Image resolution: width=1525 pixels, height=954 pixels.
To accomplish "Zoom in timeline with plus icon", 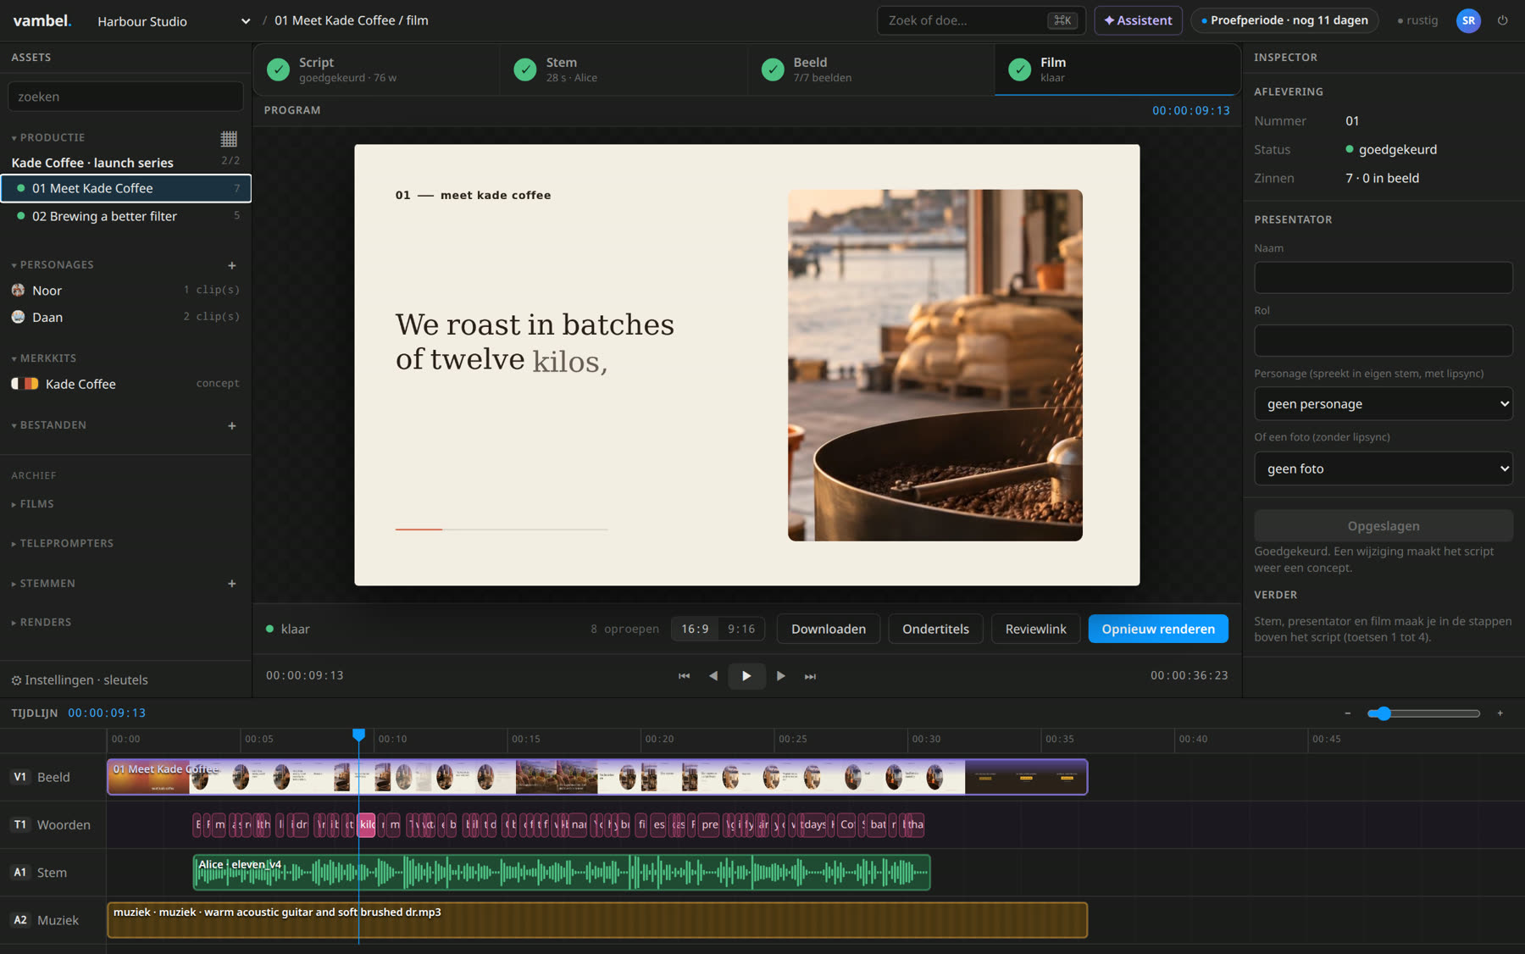I will pyautogui.click(x=1500, y=713).
